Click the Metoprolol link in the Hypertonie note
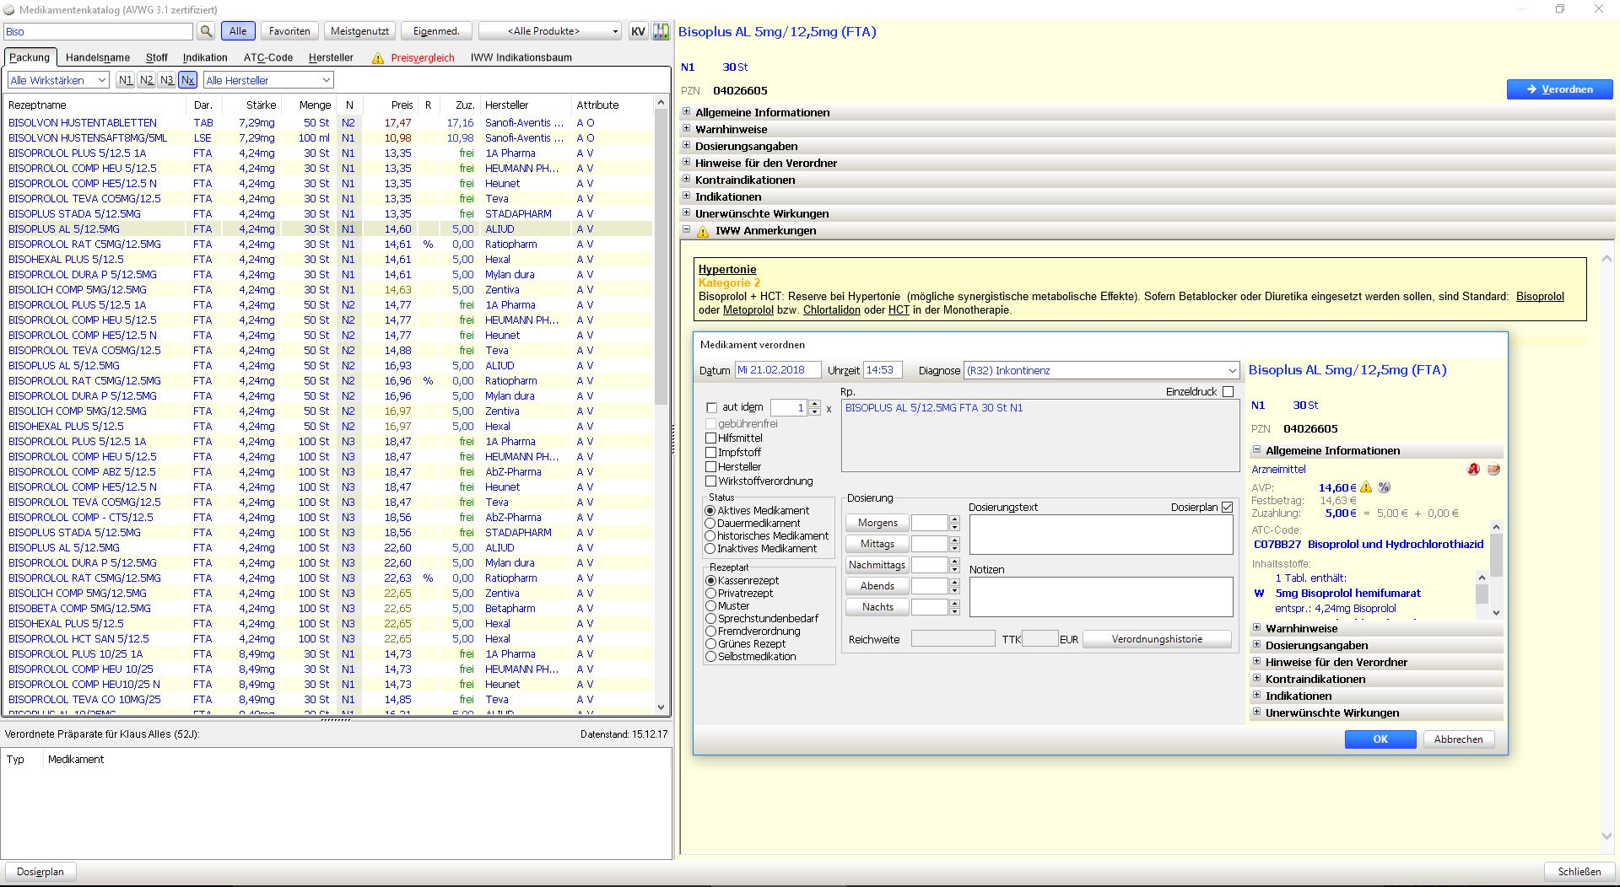Screen dimensions: 1620x887 tap(748, 310)
